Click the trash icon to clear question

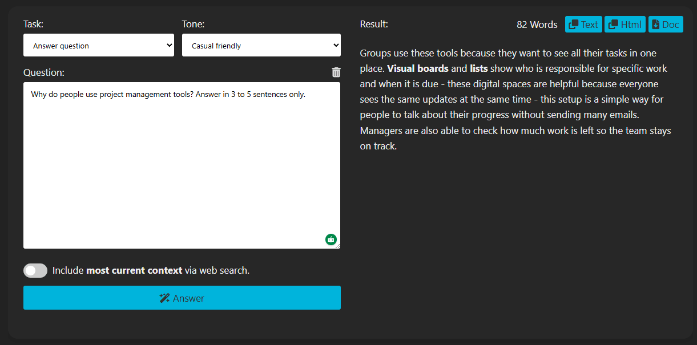point(336,72)
